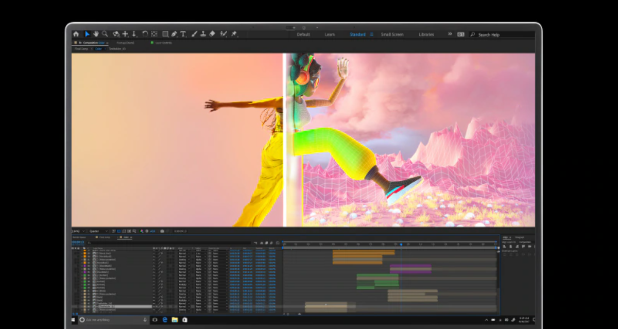Click the snapshot camera icon under viewer

[x=162, y=231]
